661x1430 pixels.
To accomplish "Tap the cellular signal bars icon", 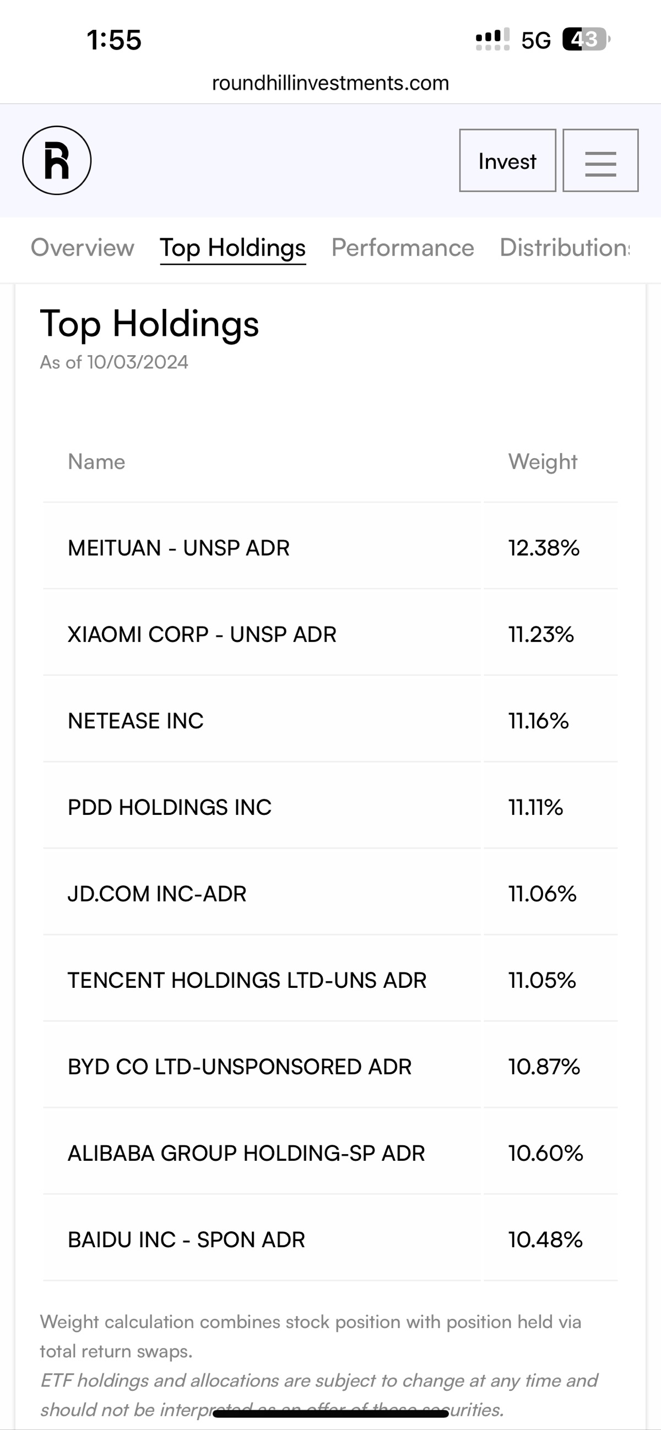I will tap(492, 40).
